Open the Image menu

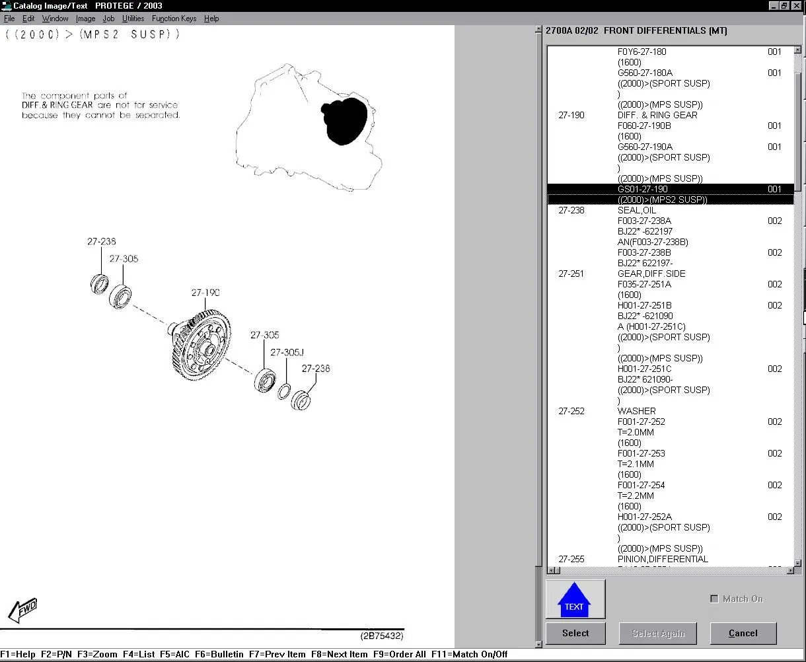[x=85, y=18]
